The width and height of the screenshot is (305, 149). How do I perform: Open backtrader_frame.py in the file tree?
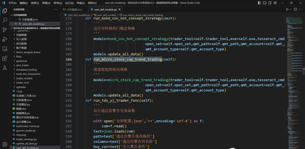point(28,126)
